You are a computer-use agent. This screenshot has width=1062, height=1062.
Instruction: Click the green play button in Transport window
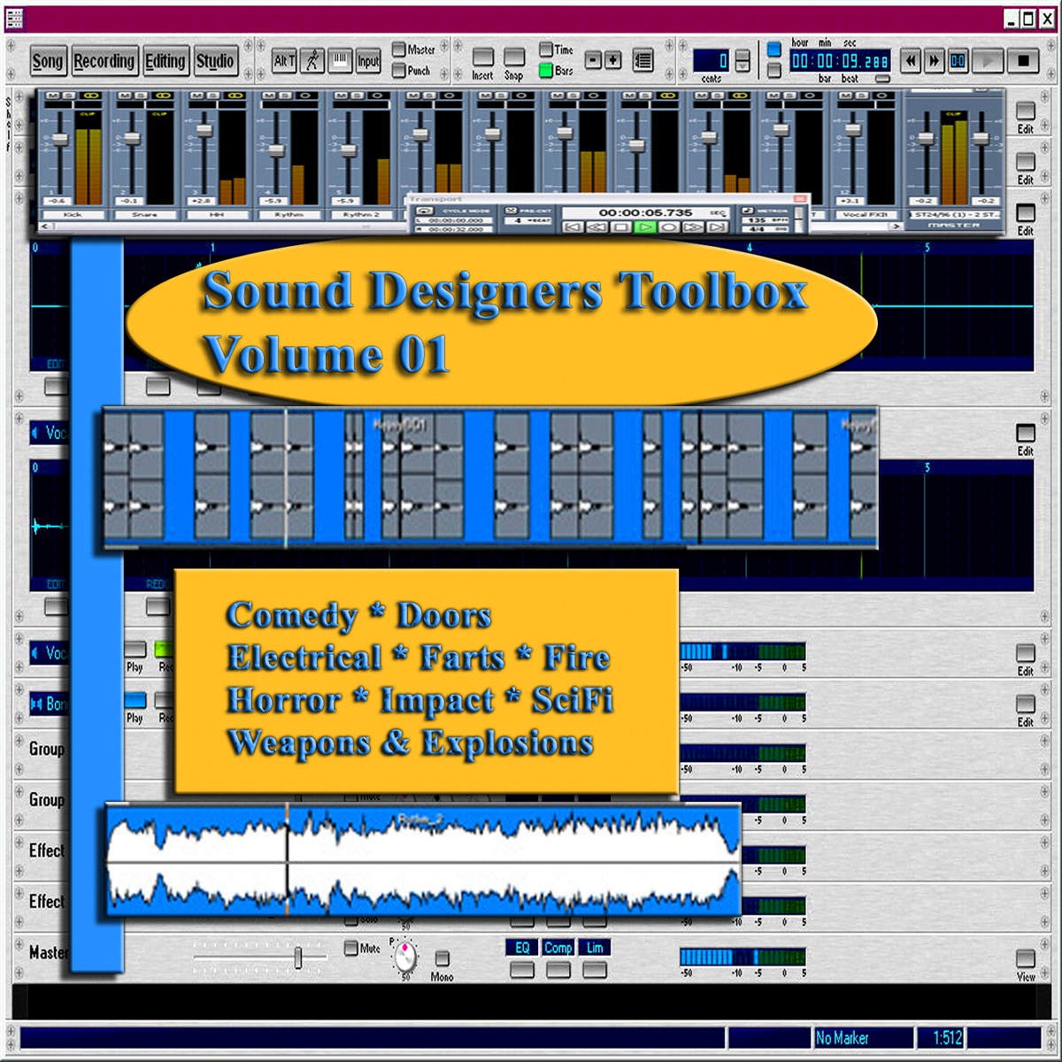[x=645, y=227]
